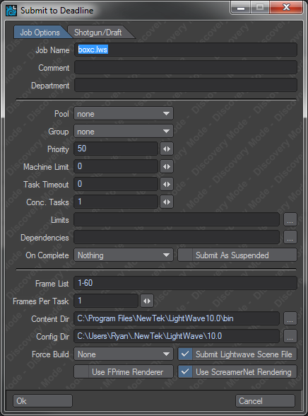
Task: Confirm submission with the Ok button
Action: coord(42,401)
